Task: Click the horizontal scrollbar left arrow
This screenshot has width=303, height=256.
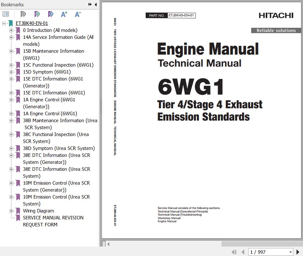Action: pyautogui.click(x=108, y=244)
